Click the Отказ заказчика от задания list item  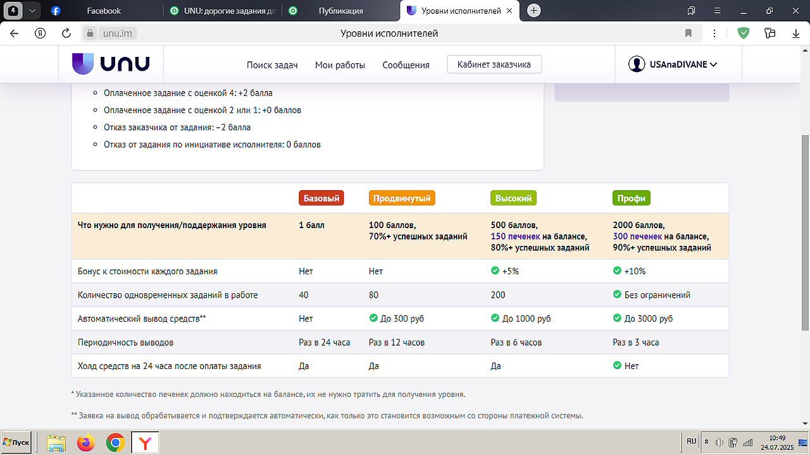[177, 127]
